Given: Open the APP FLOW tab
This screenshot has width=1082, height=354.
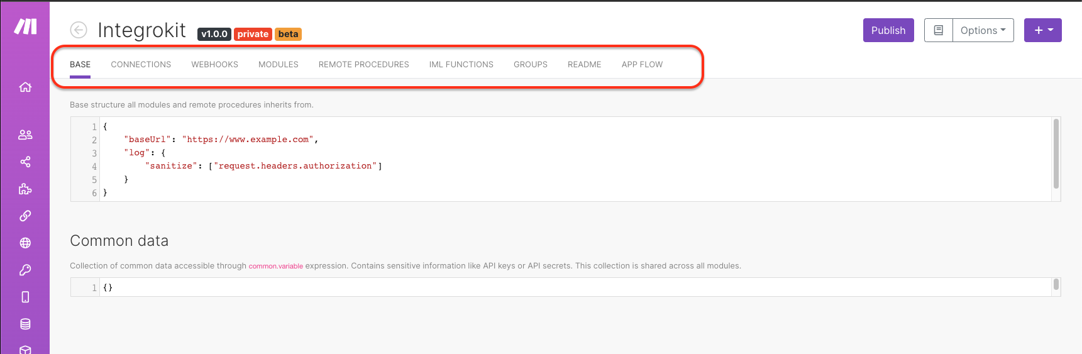Looking at the screenshot, I should click(642, 64).
